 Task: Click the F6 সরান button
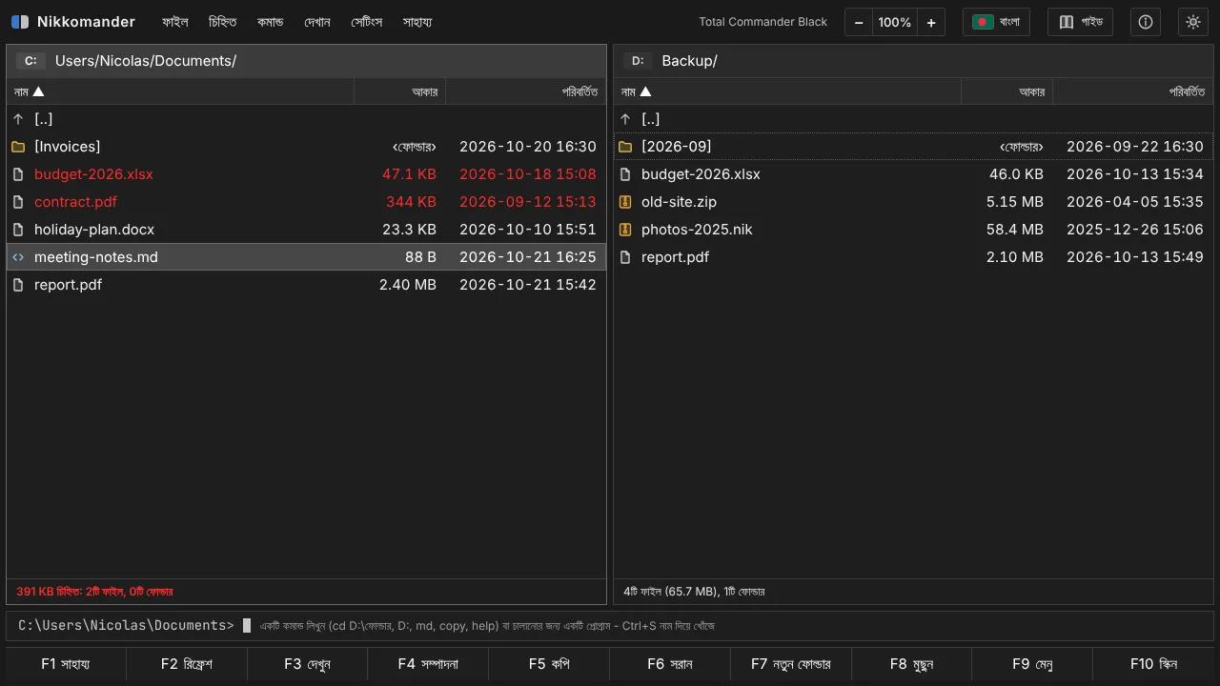(x=670, y=664)
